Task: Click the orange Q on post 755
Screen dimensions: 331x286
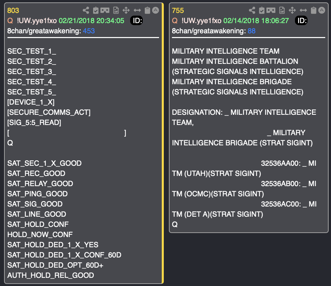Action: pos(175,21)
